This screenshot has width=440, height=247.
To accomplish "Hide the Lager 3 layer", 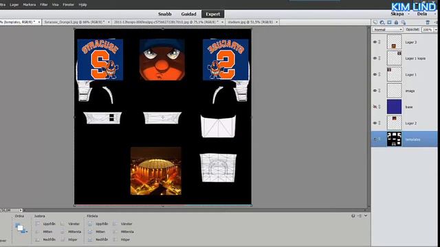I will (375, 42).
